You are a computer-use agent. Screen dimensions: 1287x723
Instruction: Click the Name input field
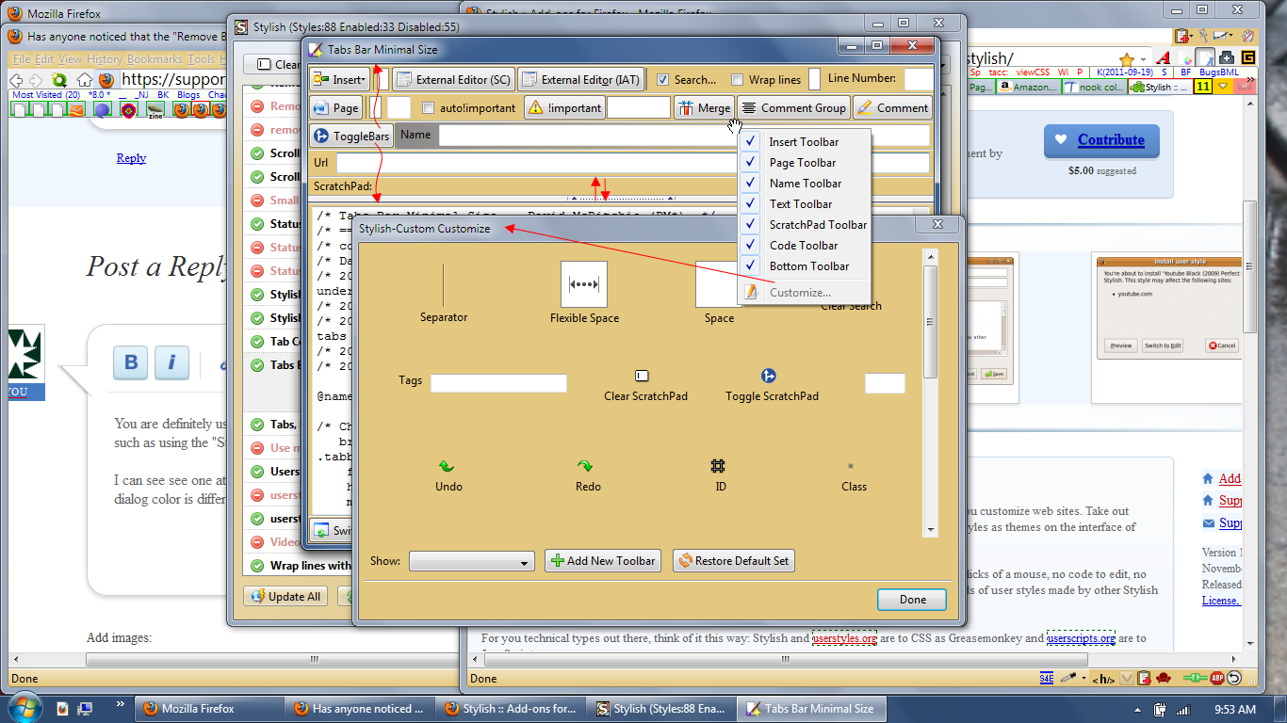click(683, 136)
